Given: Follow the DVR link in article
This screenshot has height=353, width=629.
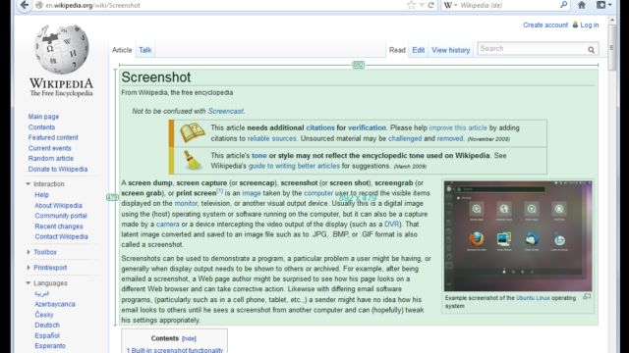Looking at the screenshot, I should (391, 225).
